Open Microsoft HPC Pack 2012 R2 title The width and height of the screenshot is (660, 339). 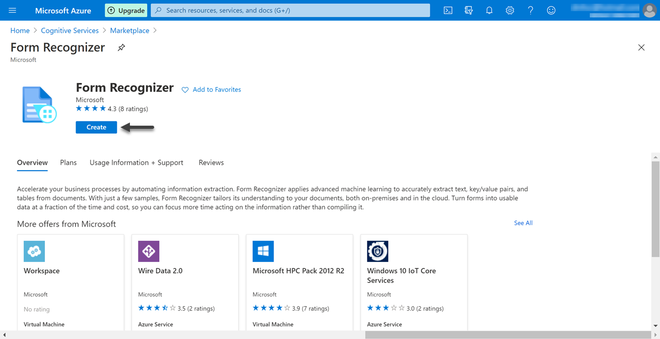pyautogui.click(x=298, y=271)
